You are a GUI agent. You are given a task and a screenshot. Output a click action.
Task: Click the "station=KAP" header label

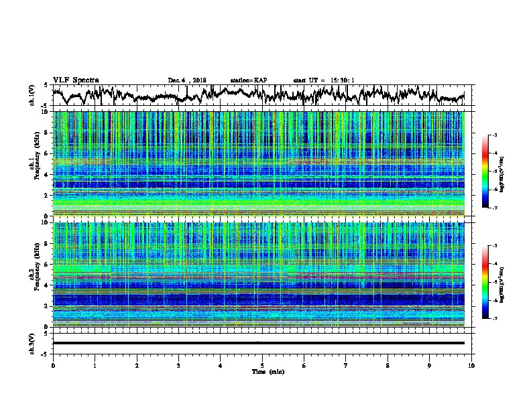[x=249, y=80]
